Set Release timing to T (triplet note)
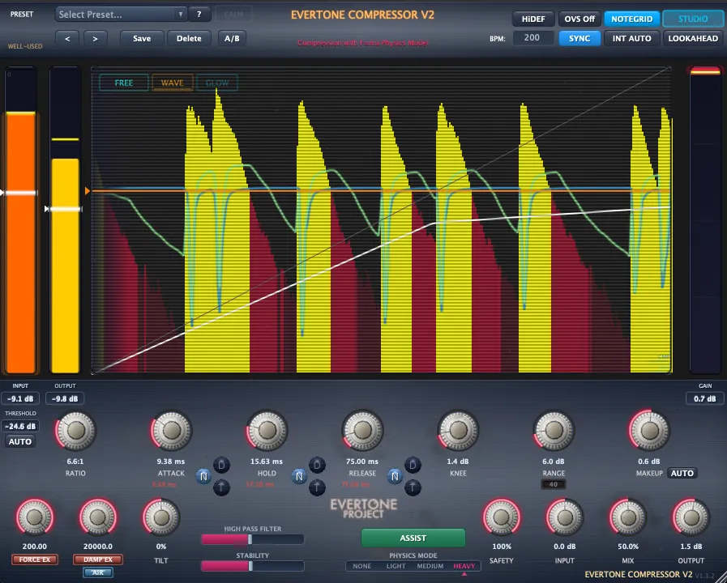Screen dimensions: 727x583 (413, 487)
